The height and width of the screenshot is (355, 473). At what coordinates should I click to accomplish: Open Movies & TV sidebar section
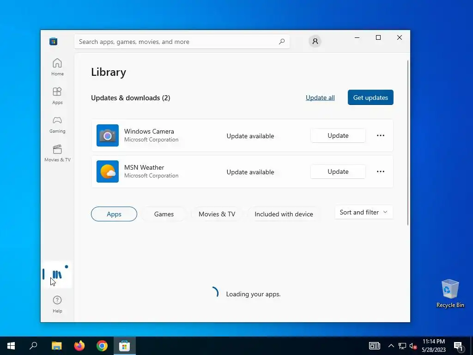[57, 153]
